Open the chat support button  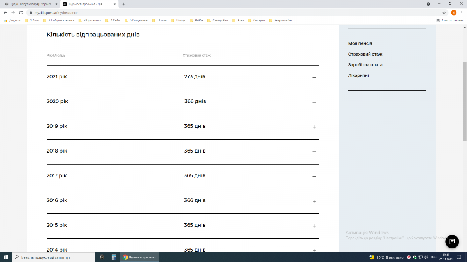[452, 241]
